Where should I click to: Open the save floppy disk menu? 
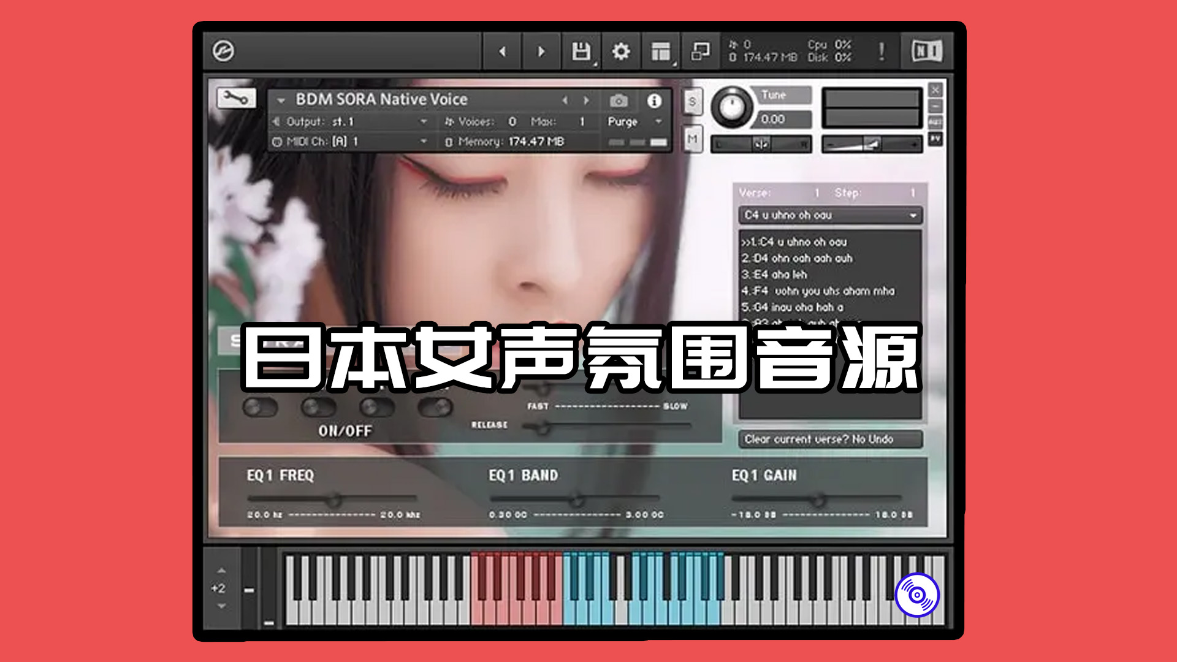[581, 51]
